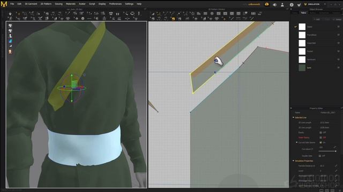
Task: Click the dashed lines topstitch icon in 2D toolbar
Action: [x=238, y=19]
